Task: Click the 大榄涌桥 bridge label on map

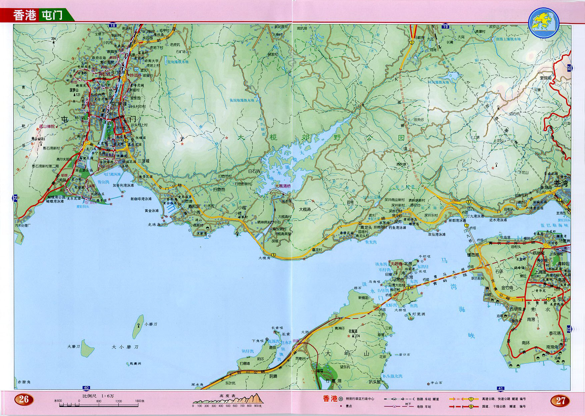Action: pyautogui.click(x=283, y=186)
